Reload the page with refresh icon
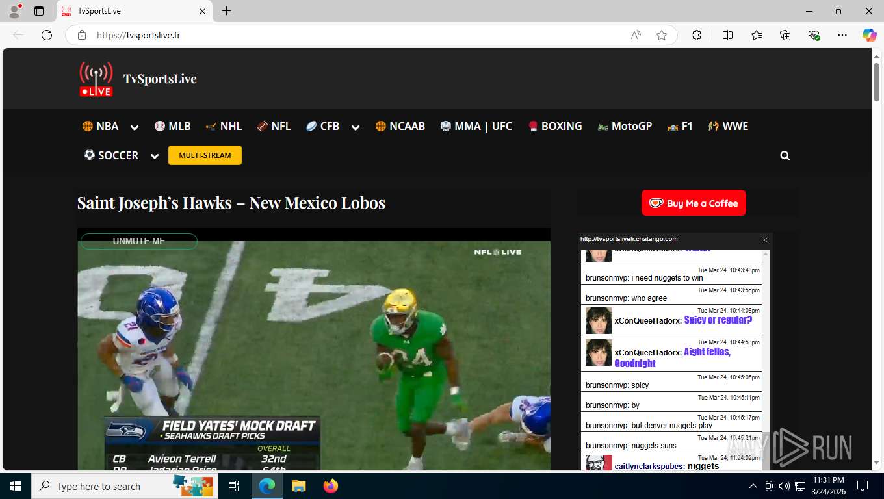The height and width of the screenshot is (499, 884). (47, 35)
